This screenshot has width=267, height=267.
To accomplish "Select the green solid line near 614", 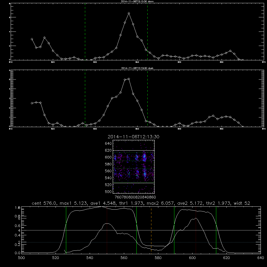I will [x=216, y=230].
